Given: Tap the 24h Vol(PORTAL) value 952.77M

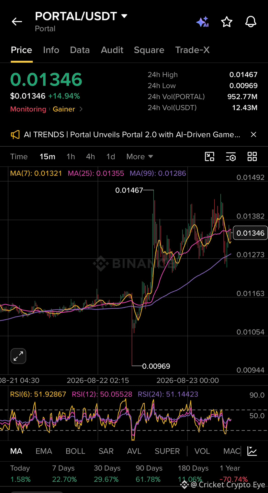Looking at the screenshot, I should 242,97.
